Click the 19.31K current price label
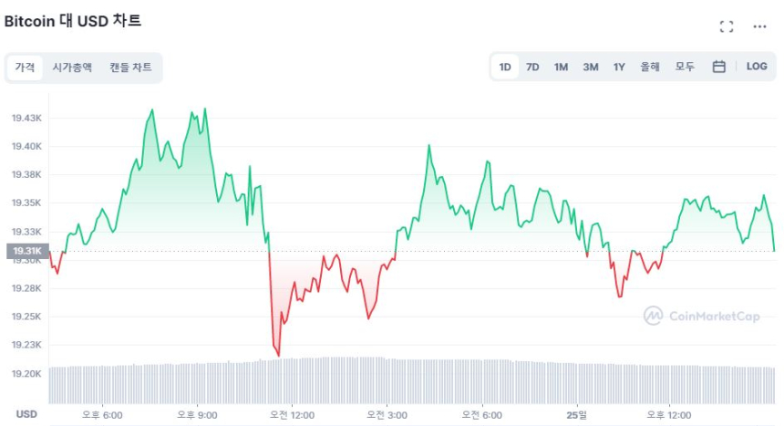The height and width of the screenshot is (426, 784). (26, 251)
